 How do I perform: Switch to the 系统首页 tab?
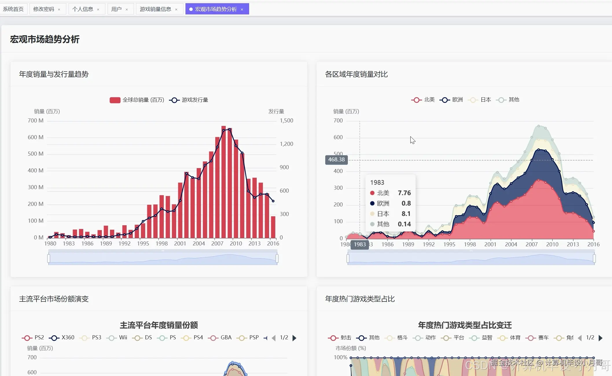coord(13,9)
